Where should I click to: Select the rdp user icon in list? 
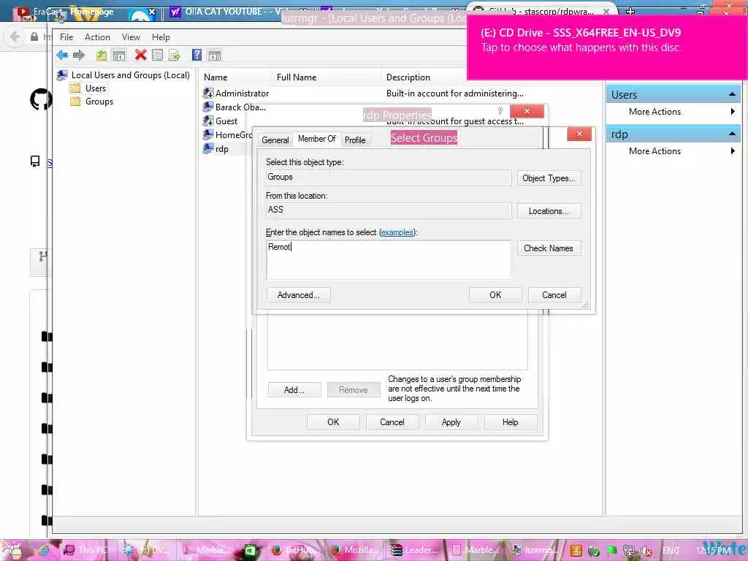point(208,149)
